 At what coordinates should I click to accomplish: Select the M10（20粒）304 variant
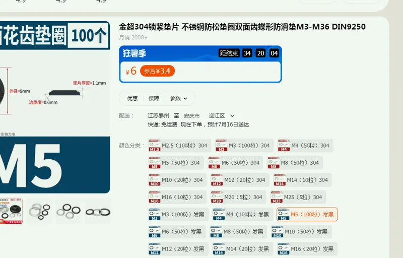(177, 180)
